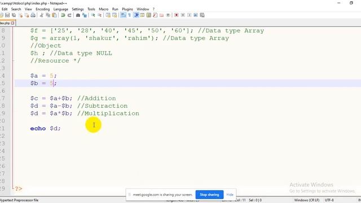Open the Encoding menu

point(43,9)
